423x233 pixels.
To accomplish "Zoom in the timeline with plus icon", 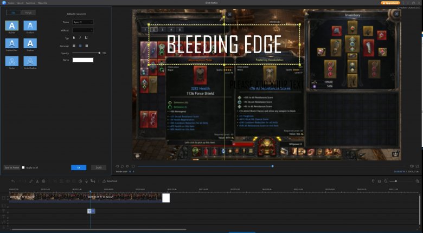I will coord(418,181).
